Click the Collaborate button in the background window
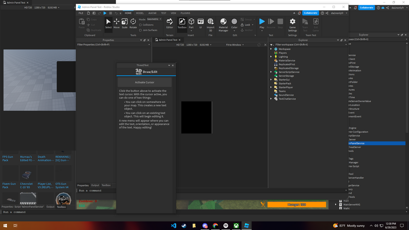Image resolution: width=409 pixels, height=230 pixels. pos(366,8)
